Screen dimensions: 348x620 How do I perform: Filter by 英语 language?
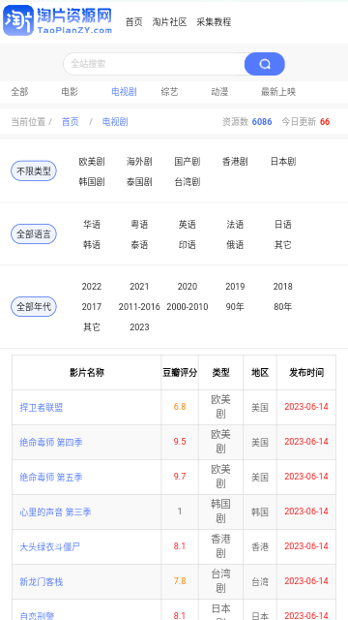188,225
